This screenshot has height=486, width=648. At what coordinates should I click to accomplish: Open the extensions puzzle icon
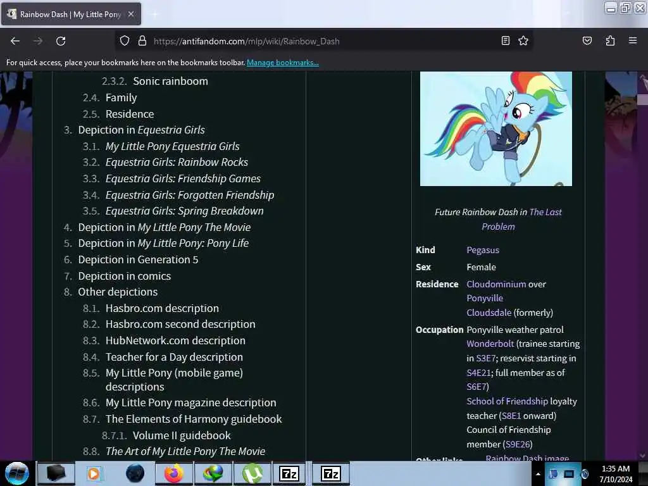pos(610,40)
